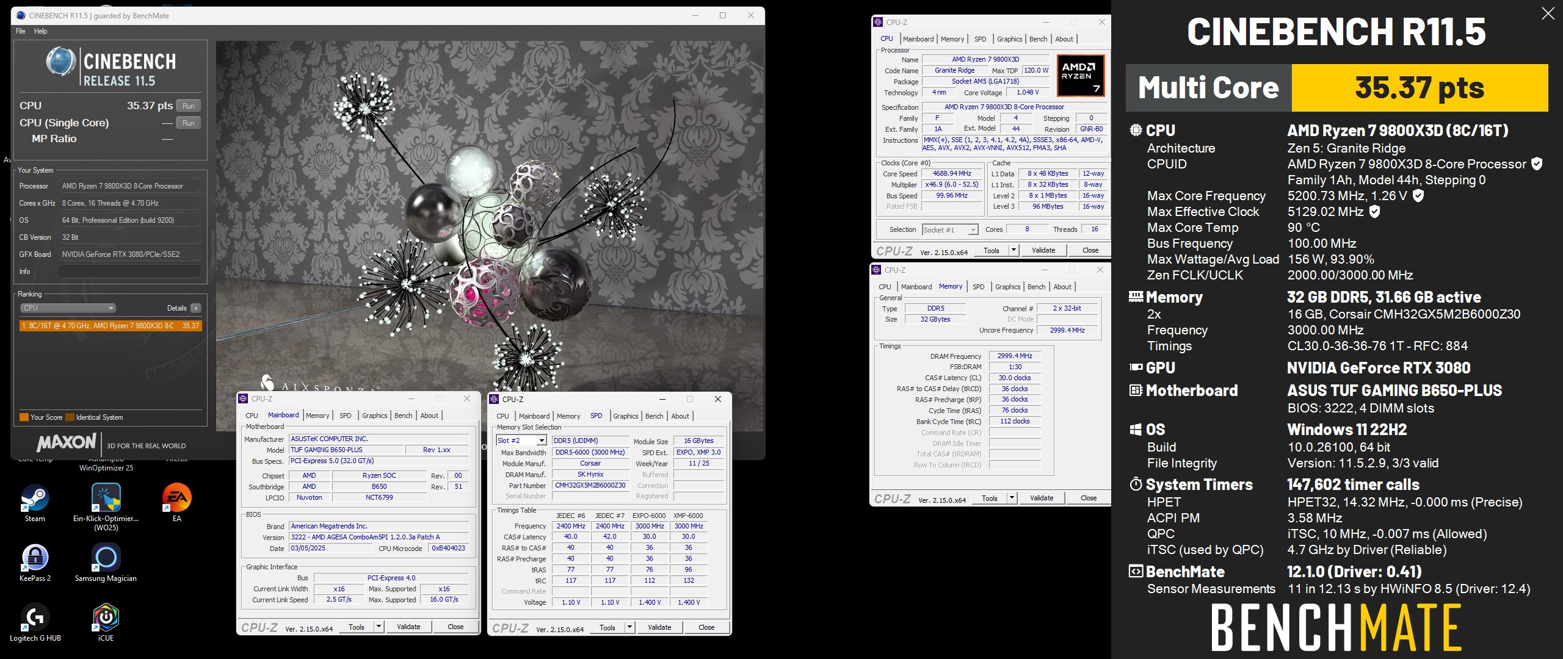Click the verified shield next to CPUID name

[x=1537, y=164]
